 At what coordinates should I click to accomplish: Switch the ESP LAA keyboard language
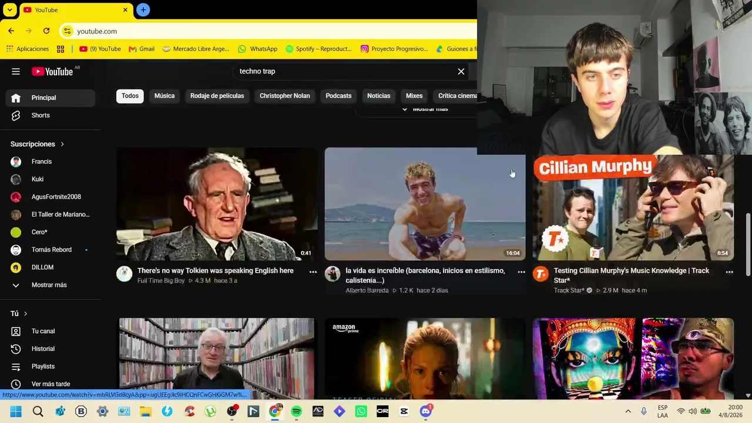pyautogui.click(x=663, y=411)
